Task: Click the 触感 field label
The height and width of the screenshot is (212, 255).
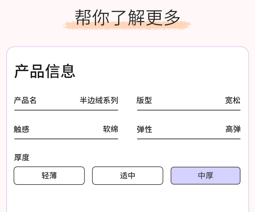Action: pos(22,129)
